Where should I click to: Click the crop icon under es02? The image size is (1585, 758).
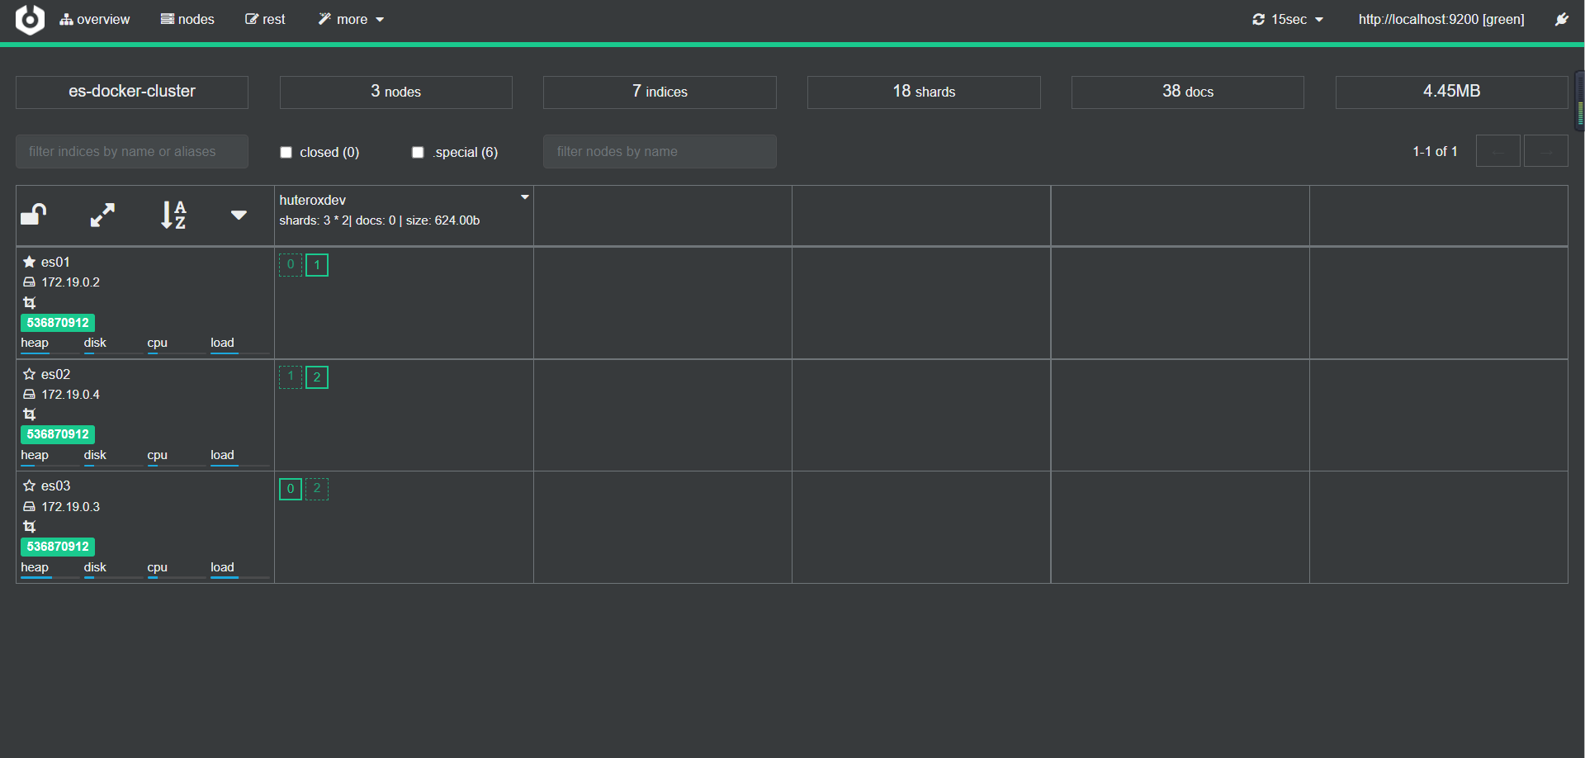click(30, 414)
